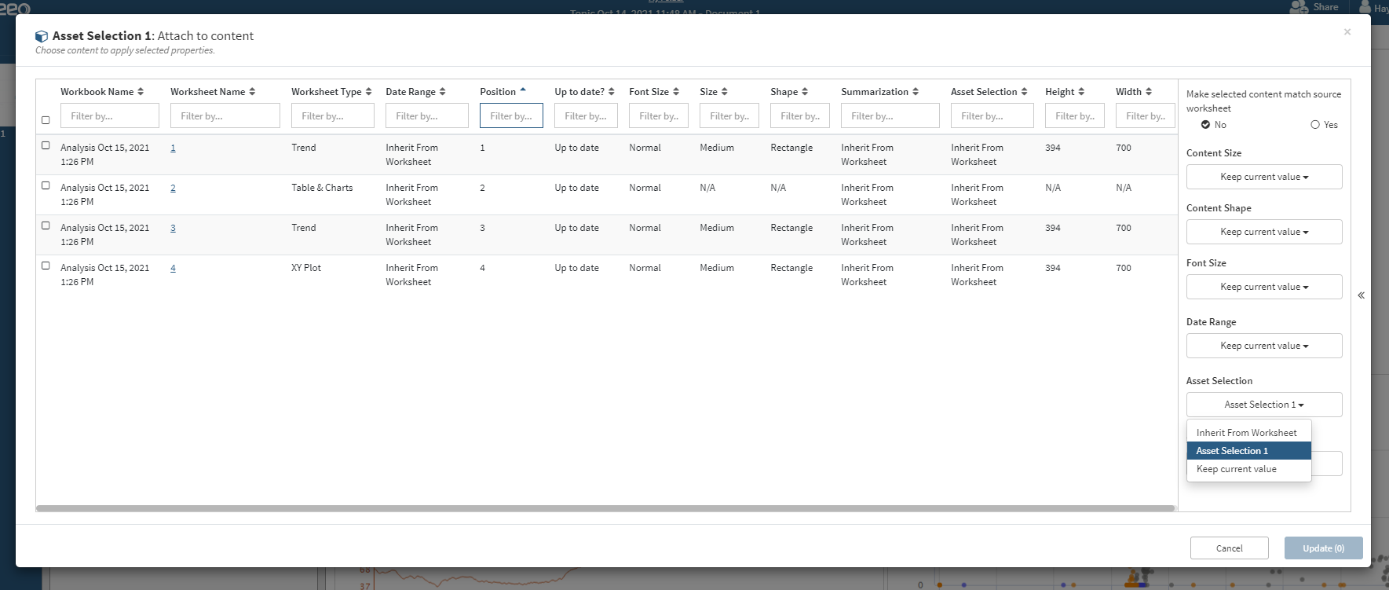Viewport: 1389px width, 590px height.
Task: Select the checkbox for worksheet 2 row
Action: pyautogui.click(x=46, y=186)
